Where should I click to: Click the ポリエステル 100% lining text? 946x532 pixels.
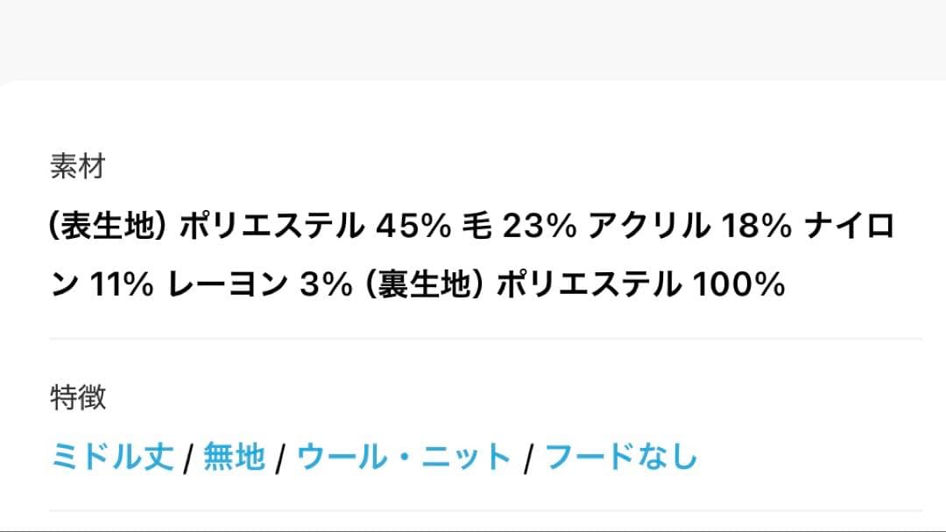[639, 282]
